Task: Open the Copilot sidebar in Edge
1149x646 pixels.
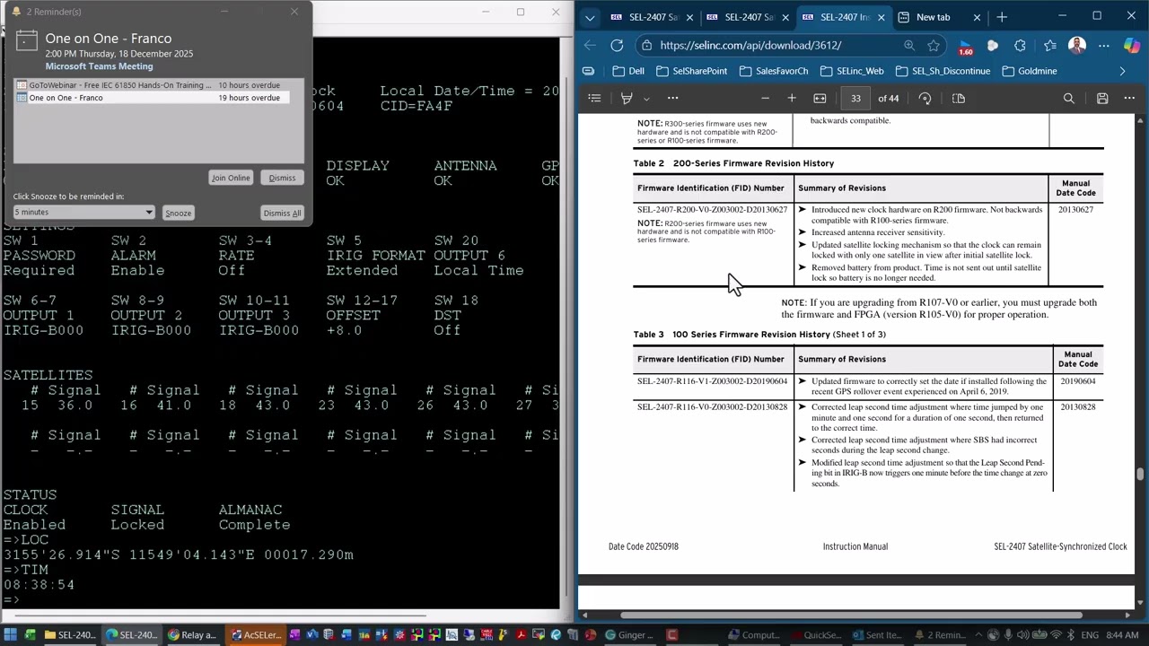Action: (1131, 45)
